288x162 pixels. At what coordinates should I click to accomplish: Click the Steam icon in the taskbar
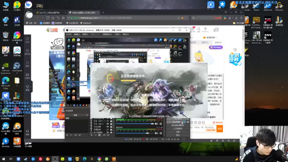(x=26, y=159)
